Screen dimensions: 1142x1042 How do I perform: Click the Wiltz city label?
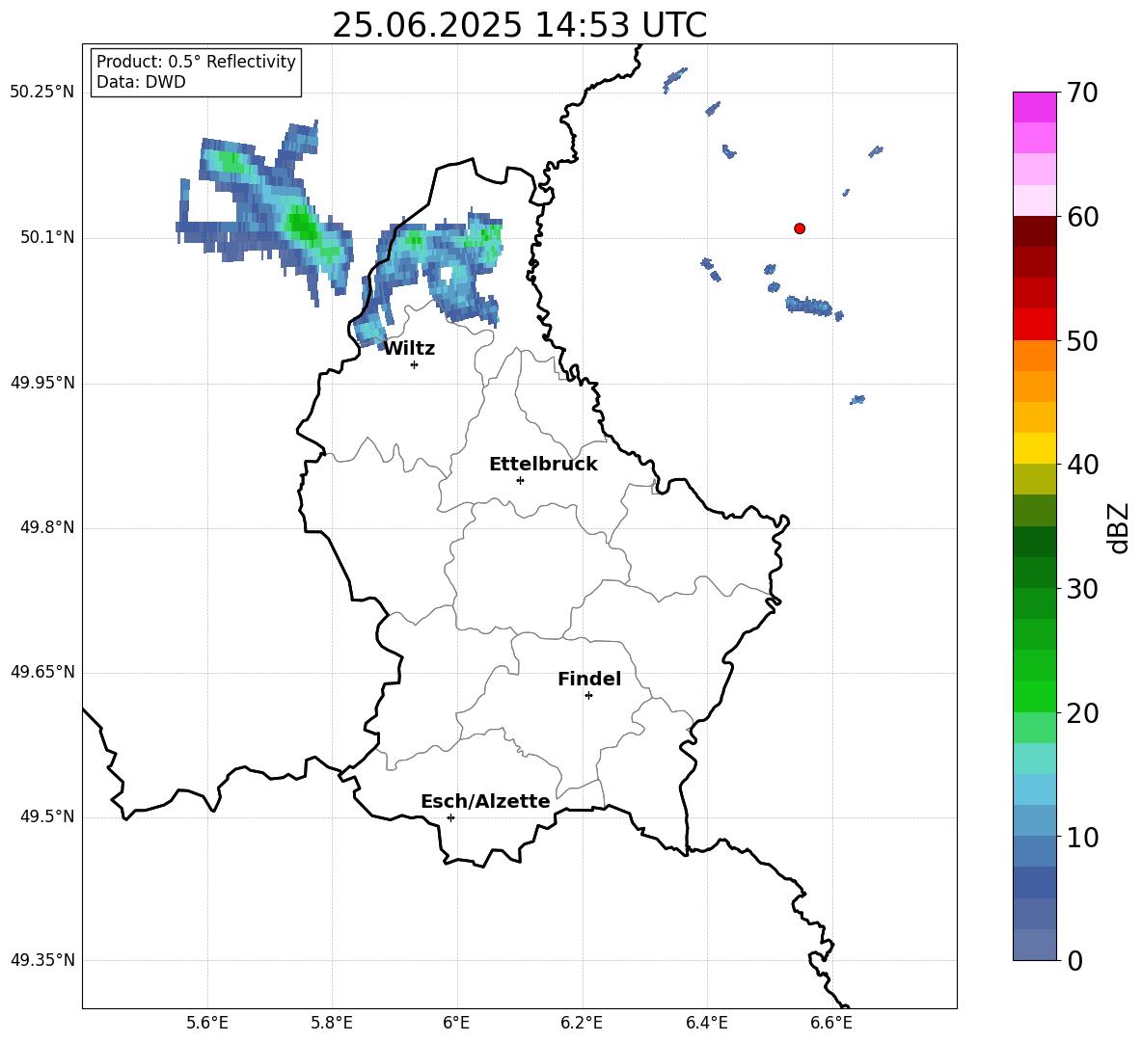point(409,349)
